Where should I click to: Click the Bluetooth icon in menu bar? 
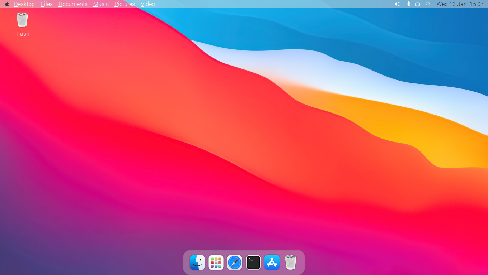click(x=408, y=4)
